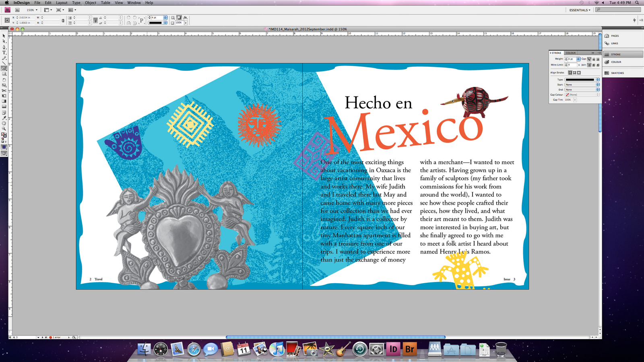
Task: Open the Window menu
Action: (134, 2)
